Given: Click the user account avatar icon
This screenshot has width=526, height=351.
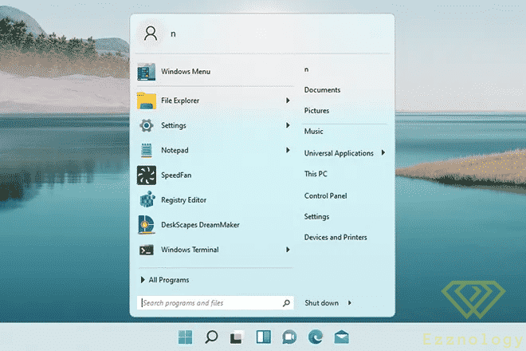Looking at the screenshot, I should pyautogui.click(x=151, y=34).
